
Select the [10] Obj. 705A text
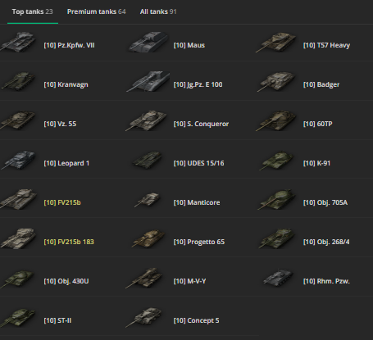click(325, 202)
